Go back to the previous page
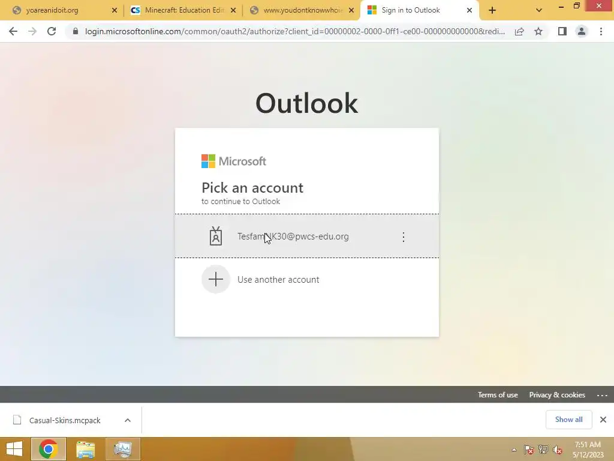The width and height of the screenshot is (614, 461). tap(13, 31)
